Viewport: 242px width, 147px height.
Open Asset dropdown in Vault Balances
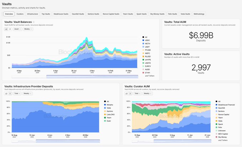click(17, 29)
